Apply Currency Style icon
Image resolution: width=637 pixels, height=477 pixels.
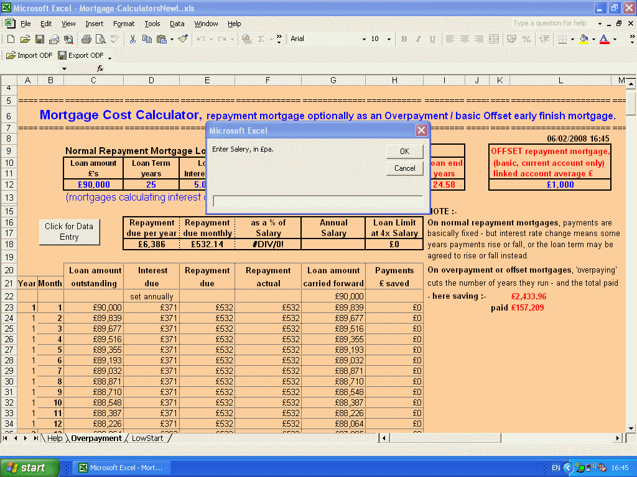(x=511, y=39)
